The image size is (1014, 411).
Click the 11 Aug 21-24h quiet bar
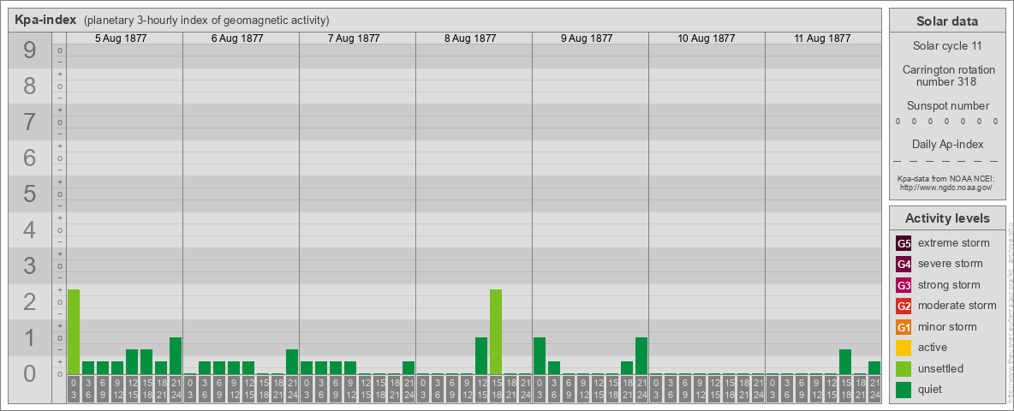[x=874, y=368]
